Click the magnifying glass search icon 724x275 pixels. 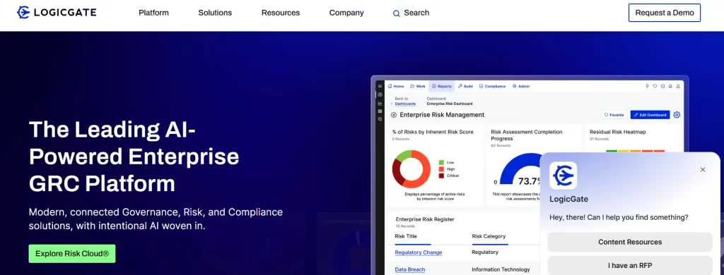click(x=396, y=13)
